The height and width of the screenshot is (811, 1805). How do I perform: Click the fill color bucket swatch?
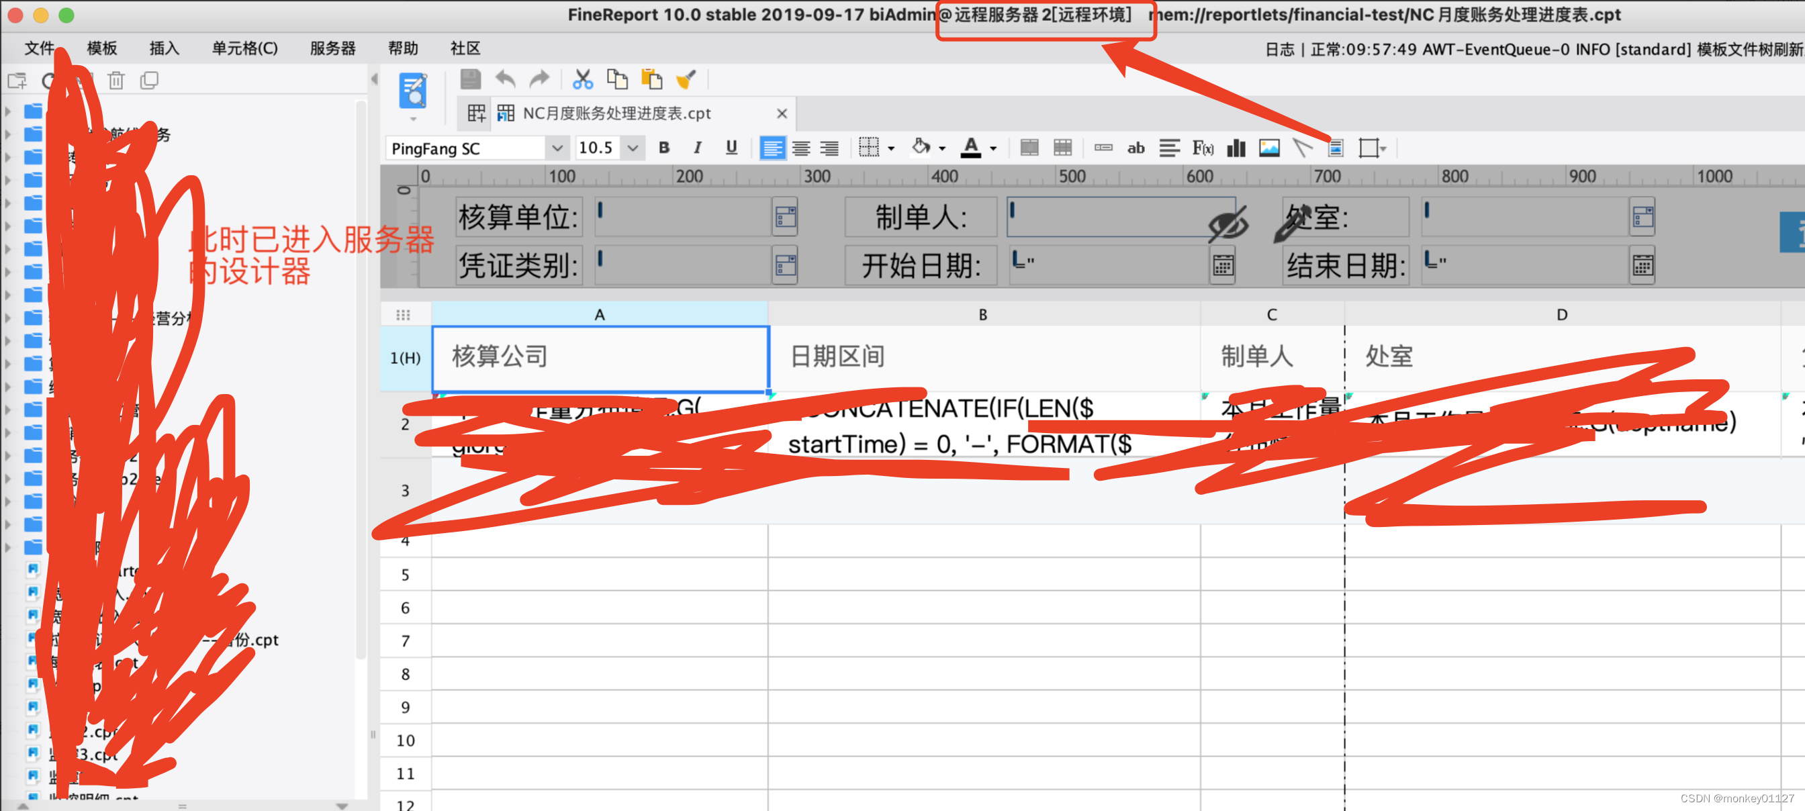pos(921,147)
